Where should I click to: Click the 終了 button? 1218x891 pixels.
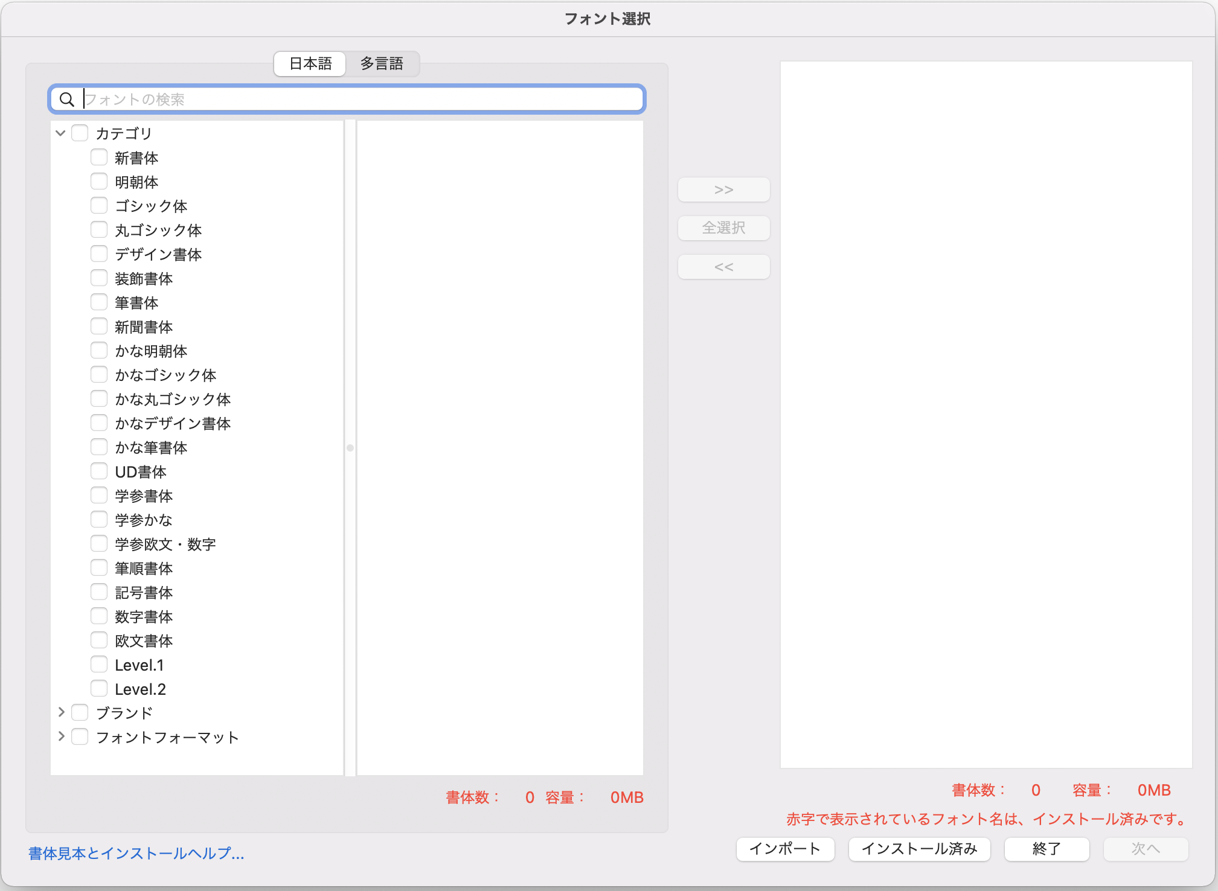point(1046,849)
